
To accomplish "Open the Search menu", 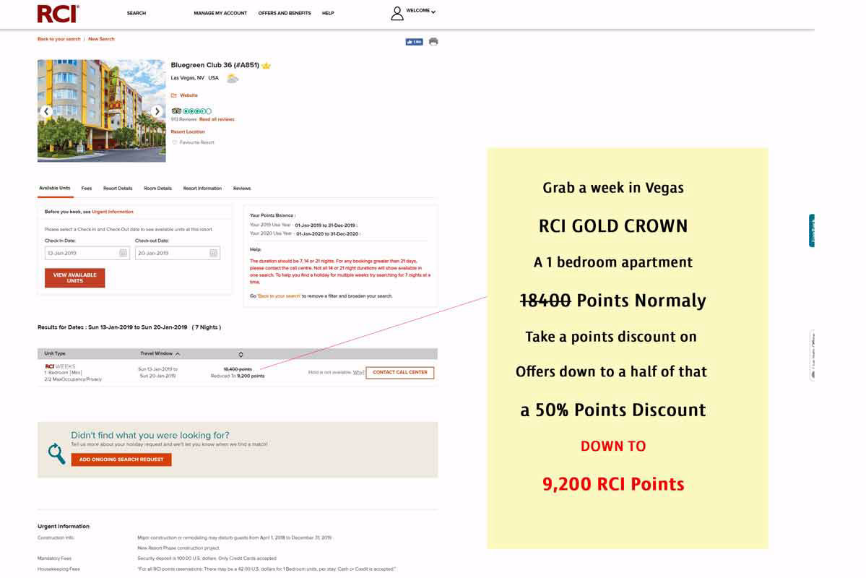I will point(137,13).
